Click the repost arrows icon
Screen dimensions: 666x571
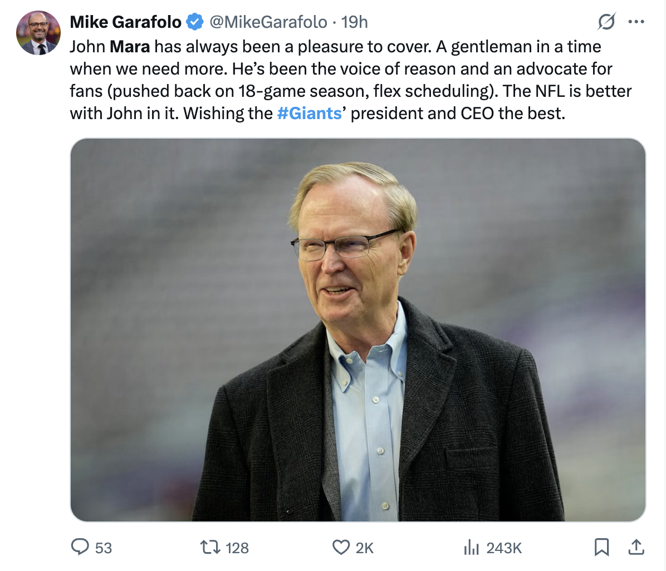211,548
